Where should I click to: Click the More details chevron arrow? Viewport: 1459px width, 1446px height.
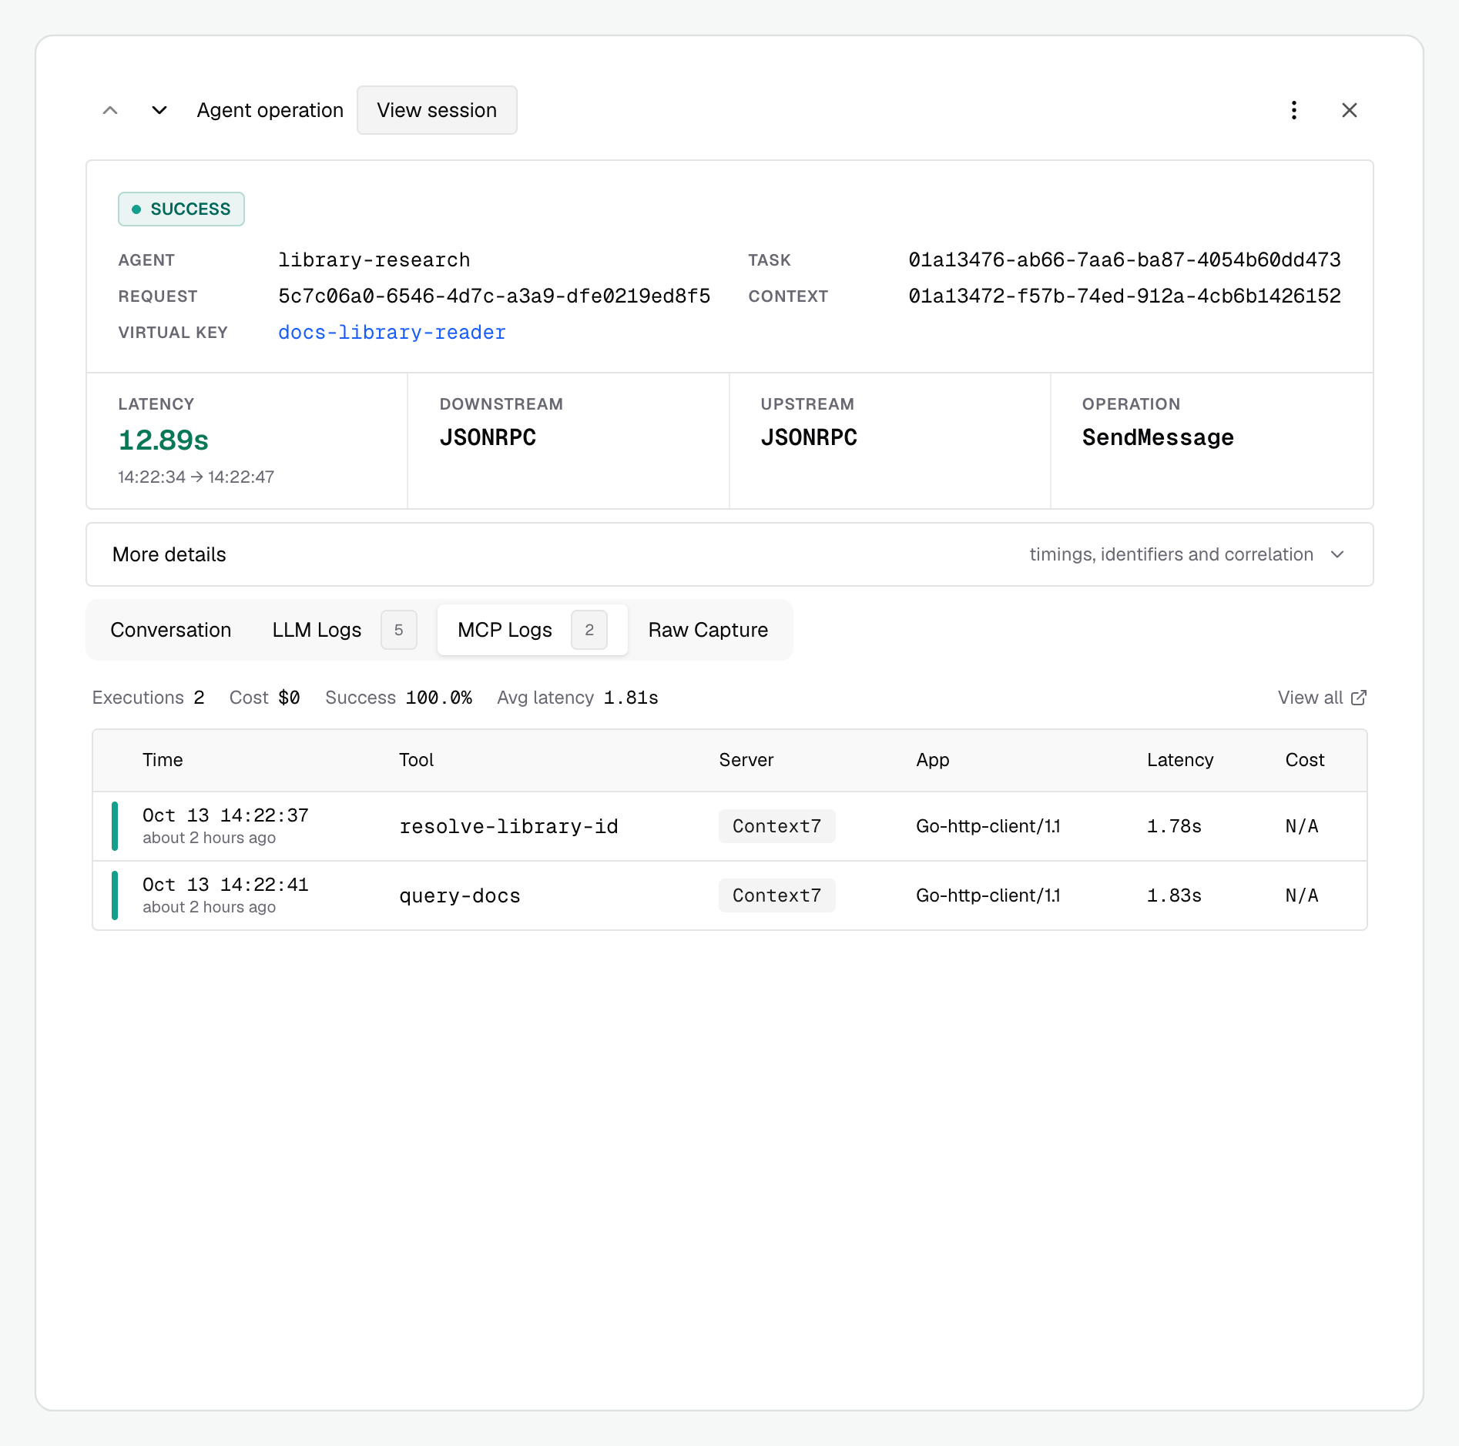(1337, 554)
